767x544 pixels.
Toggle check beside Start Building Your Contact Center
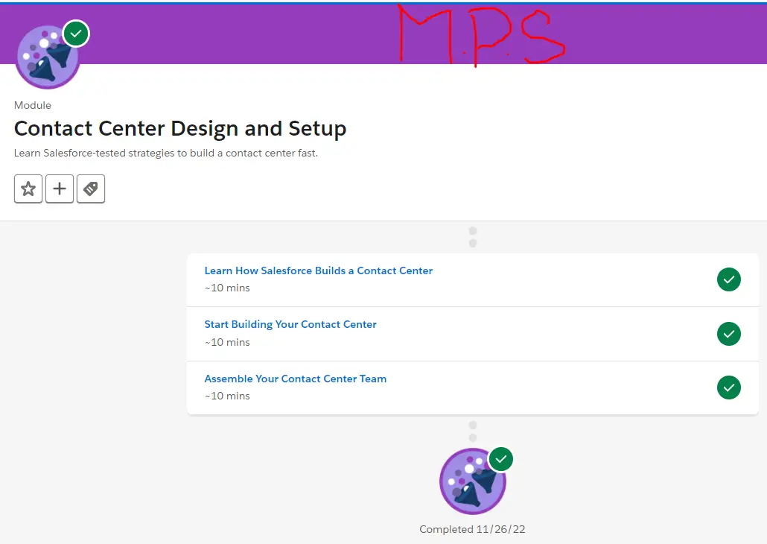click(728, 334)
